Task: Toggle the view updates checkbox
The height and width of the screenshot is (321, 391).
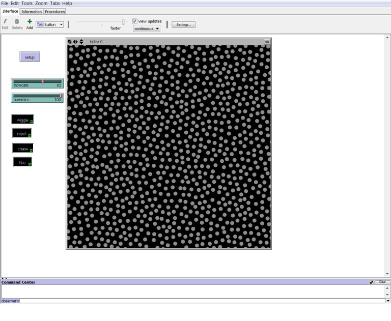Action: point(135,21)
